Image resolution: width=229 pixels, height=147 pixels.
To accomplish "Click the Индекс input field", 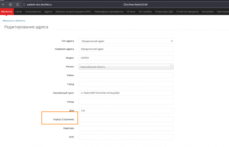I will (x=126, y=58).
